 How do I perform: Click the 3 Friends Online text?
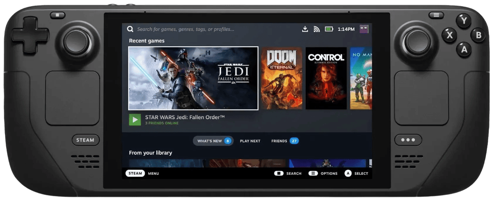162,123
